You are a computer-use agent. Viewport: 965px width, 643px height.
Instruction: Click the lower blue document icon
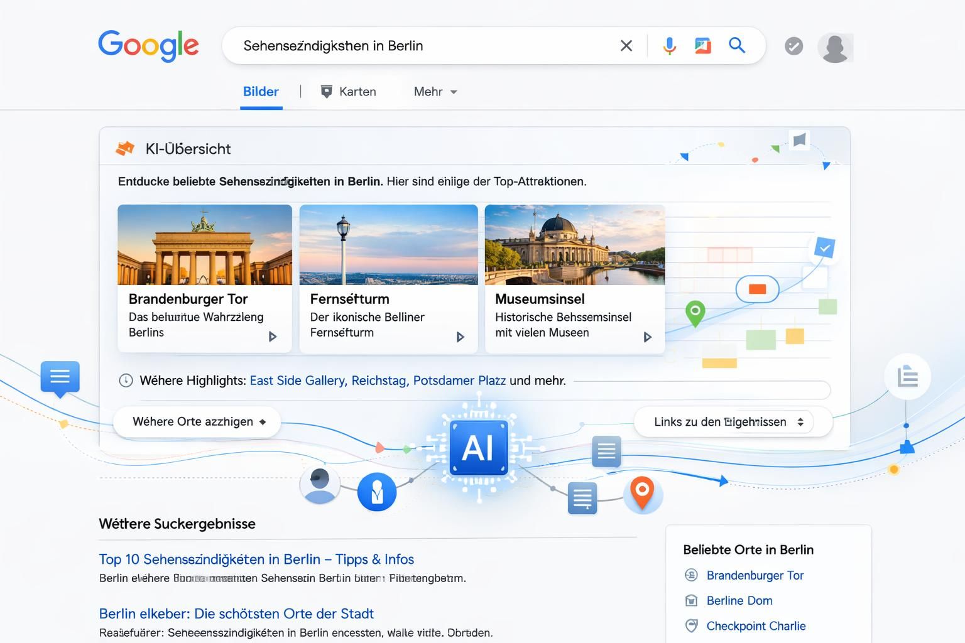pyautogui.click(x=582, y=499)
